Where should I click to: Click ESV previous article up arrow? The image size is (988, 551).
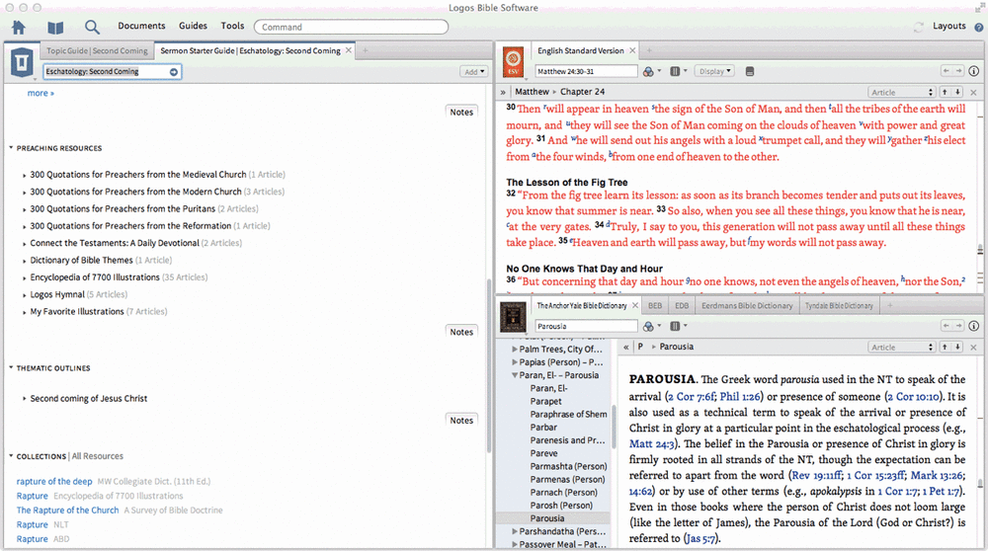click(x=945, y=92)
